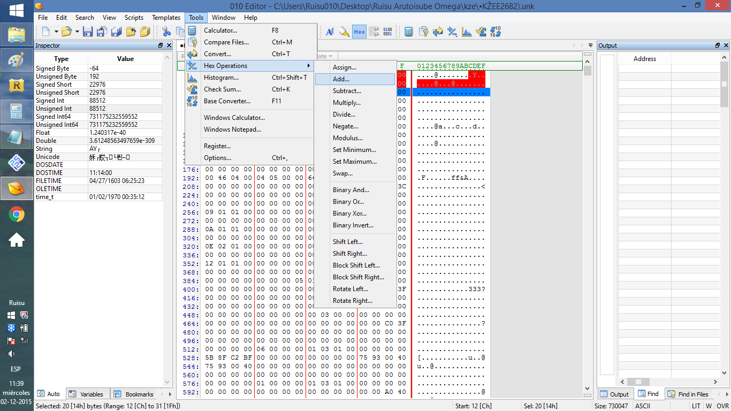
Task: Choose Check Sum... menu entry
Action: point(250,89)
